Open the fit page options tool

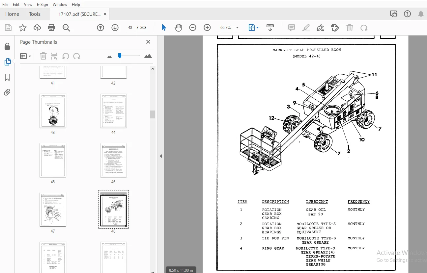[252, 28]
